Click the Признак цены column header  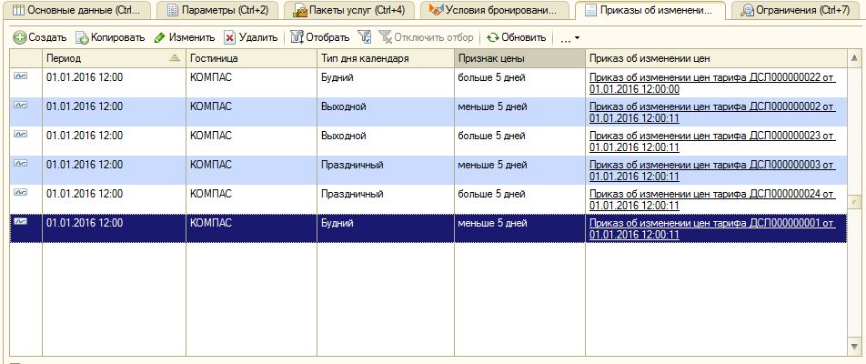coord(519,58)
